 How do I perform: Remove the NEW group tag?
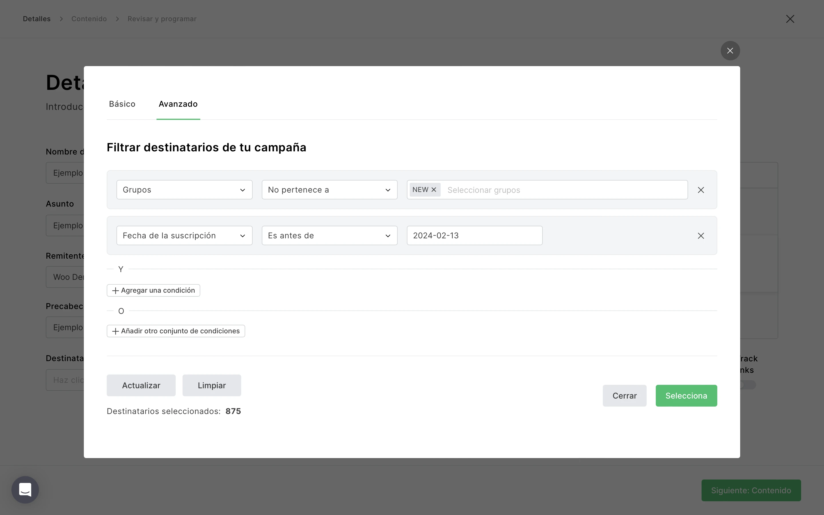coord(433,190)
